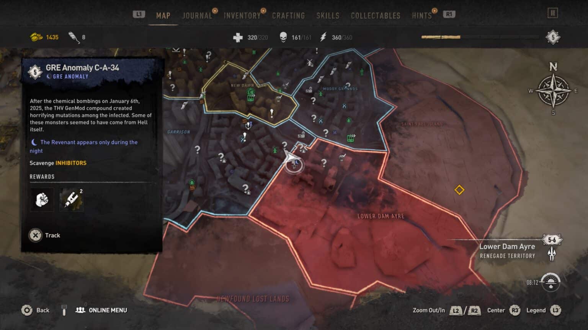Click the compass rose

pos(553,91)
